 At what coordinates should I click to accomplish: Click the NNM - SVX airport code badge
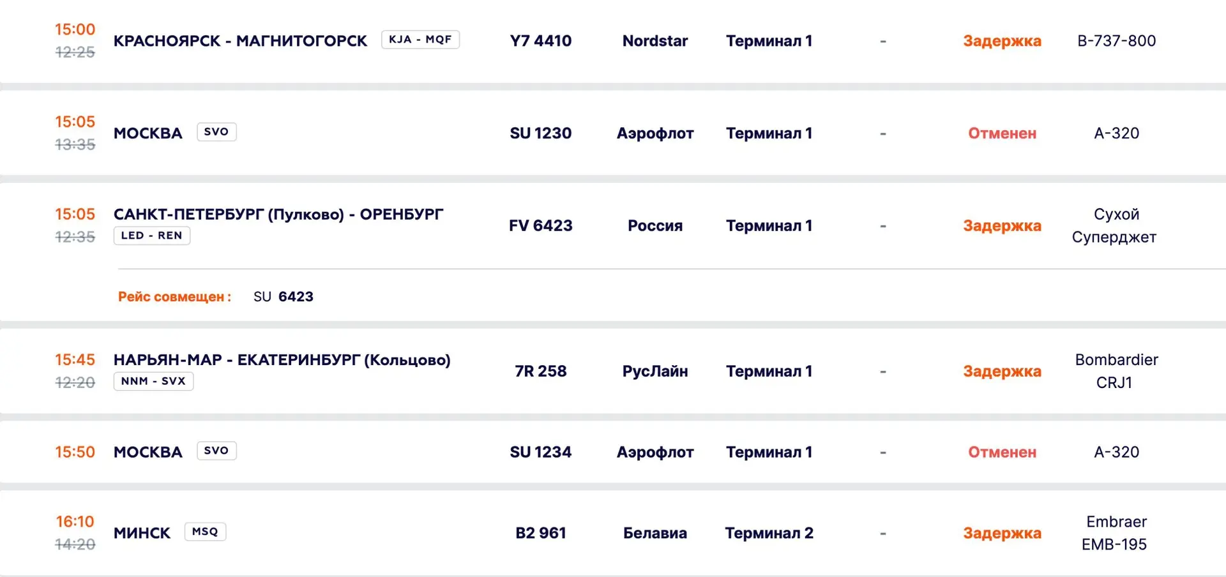pos(153,381)
